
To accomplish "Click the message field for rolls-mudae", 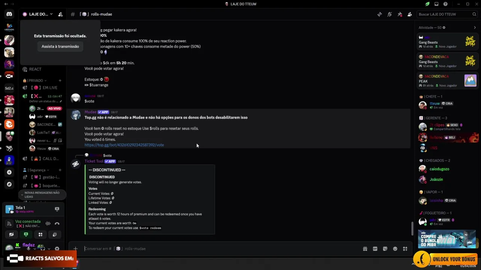I will [222, 249].
